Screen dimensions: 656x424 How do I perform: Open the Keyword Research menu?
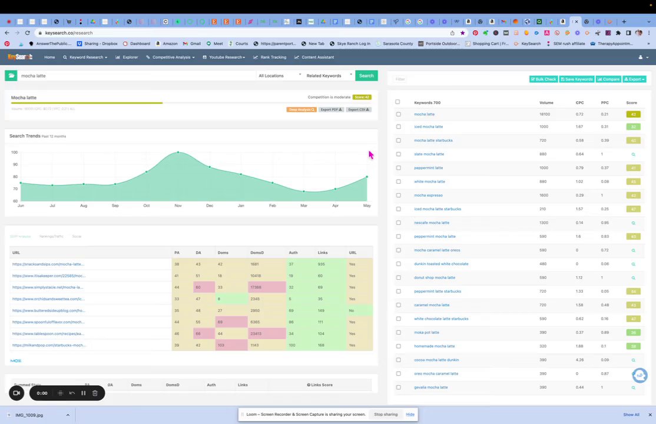point(85,57)
